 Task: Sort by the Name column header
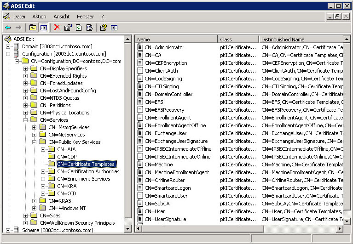pyautogui.click(x=176, y=40)
